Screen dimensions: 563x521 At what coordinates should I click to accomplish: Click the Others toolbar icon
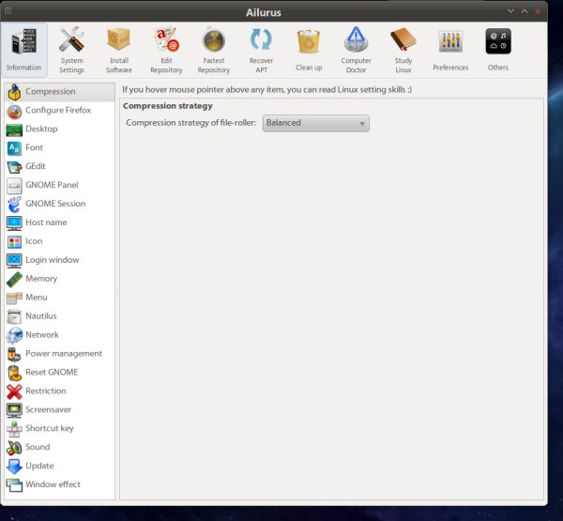498,49
